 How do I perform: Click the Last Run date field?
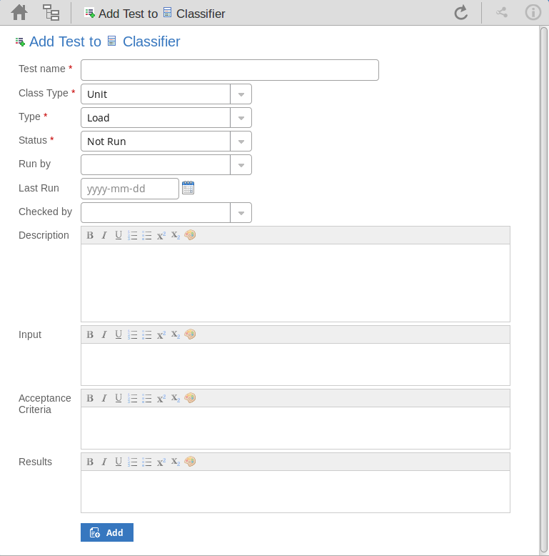coord(129,189)
